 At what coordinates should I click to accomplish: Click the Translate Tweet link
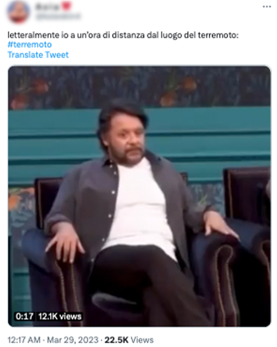coord(38,55)
